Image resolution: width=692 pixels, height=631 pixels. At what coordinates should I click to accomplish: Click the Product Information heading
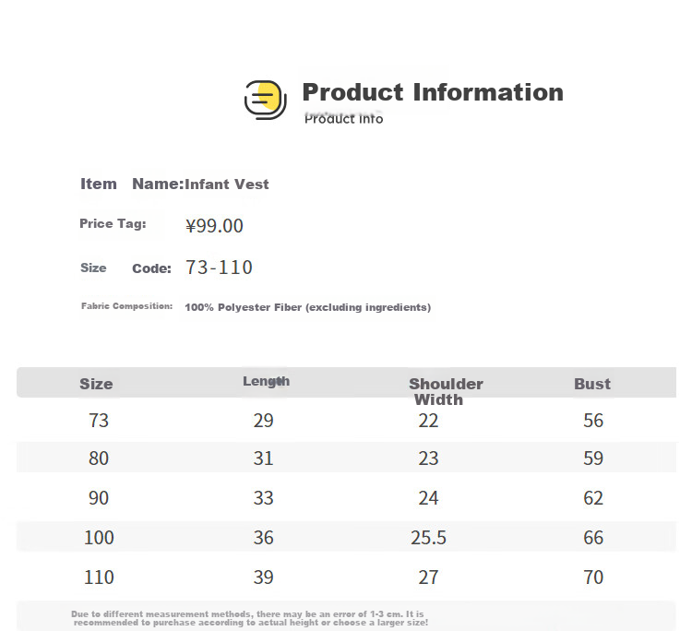coord(433,92)
